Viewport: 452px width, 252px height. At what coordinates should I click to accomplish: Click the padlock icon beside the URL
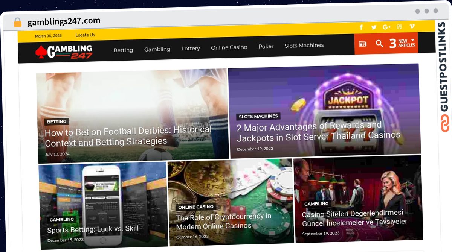click(x=18, y=23)
